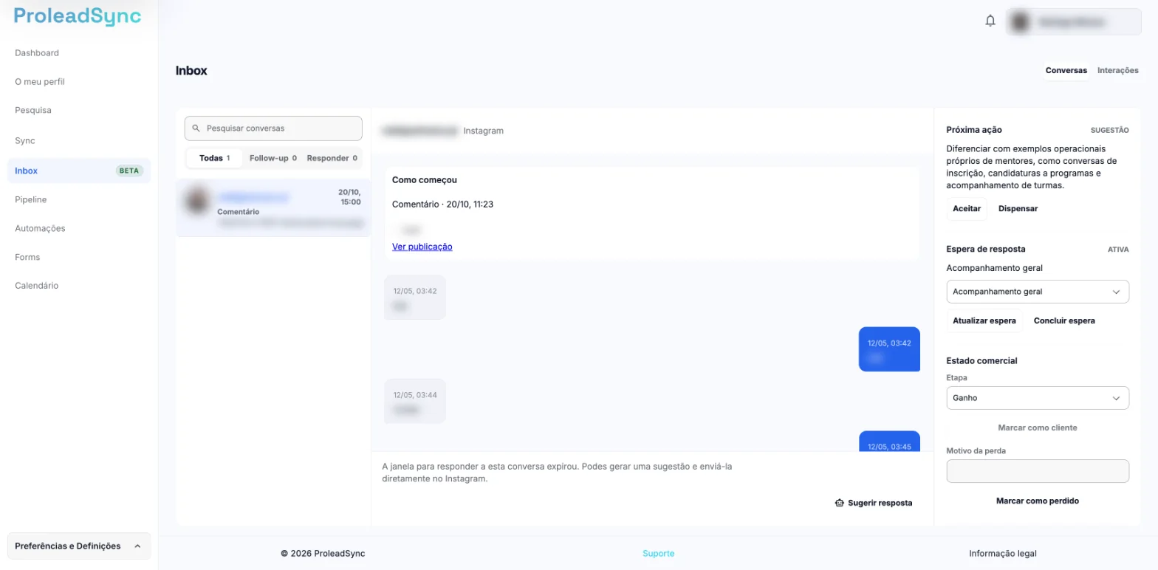Screen dimensions: 1158x570
Task: Open Informação legal footer link
Action: click(x=1003, y=554)
